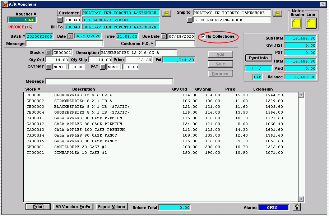The height and width of the screenshot is (216, 329).
Task: Click the lookup button beside customer number 100340
Action: tap(60, 20)
